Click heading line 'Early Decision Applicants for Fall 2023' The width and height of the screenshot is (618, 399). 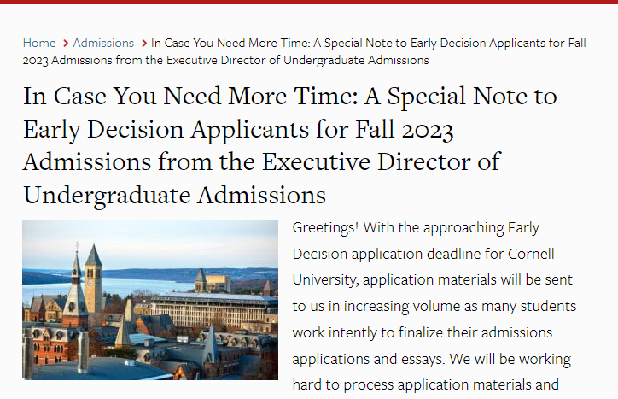(x=238, y=130)
